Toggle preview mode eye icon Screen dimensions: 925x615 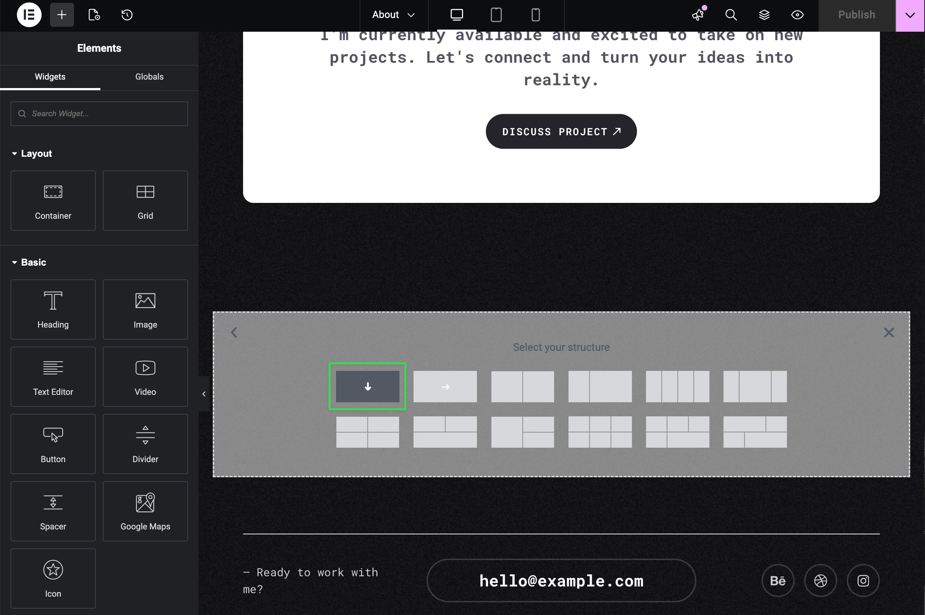pos(797,15)
